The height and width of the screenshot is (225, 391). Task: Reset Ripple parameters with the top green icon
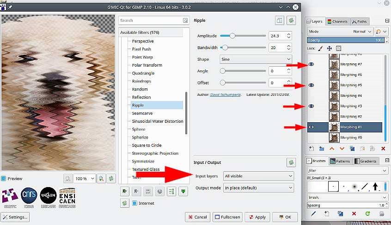pos(291,20)
